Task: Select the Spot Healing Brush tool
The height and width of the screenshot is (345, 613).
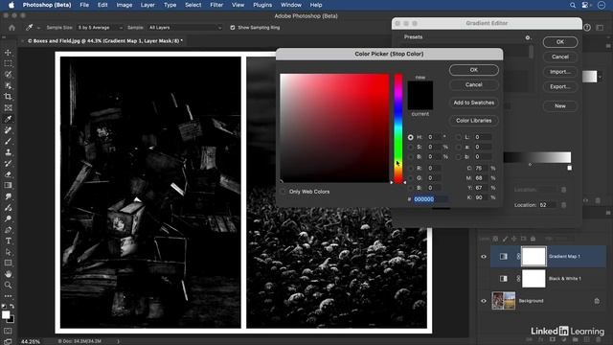Action: [8, 130]
